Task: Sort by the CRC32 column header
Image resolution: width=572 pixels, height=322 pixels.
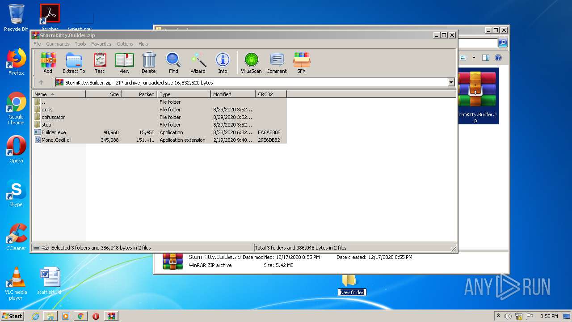Action: click(271, 94)
